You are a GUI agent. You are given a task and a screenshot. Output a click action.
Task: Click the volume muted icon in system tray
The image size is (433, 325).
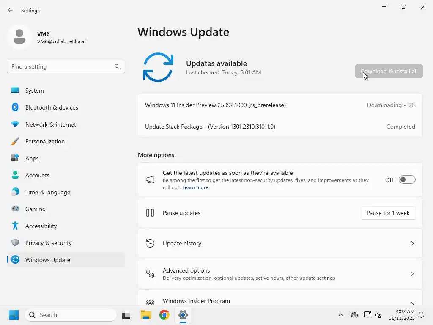point(378,315)
